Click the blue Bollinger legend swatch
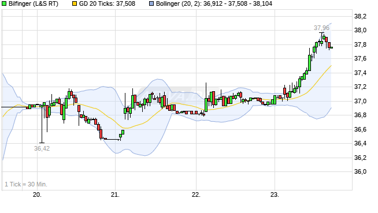378x213 pixels. tap(151, 4)
